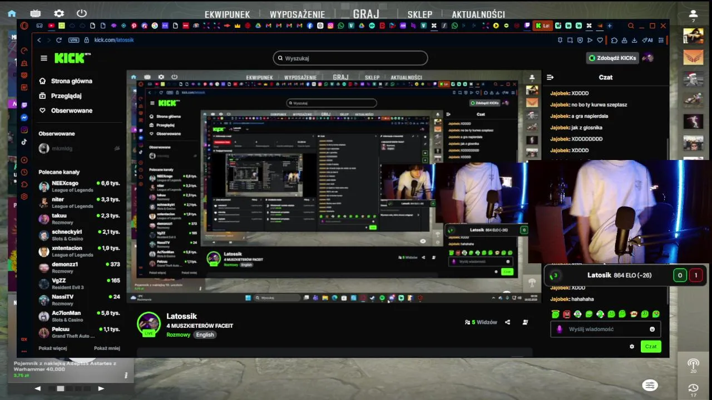Go back with the browser back arrow
Screen dimensions: 712x400
[39, 40]
